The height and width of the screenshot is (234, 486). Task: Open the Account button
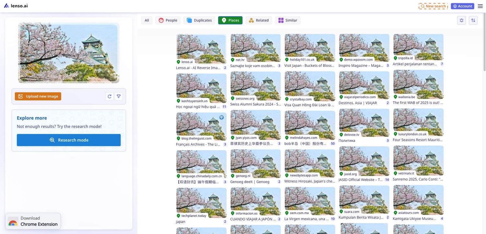coord(462,6)
